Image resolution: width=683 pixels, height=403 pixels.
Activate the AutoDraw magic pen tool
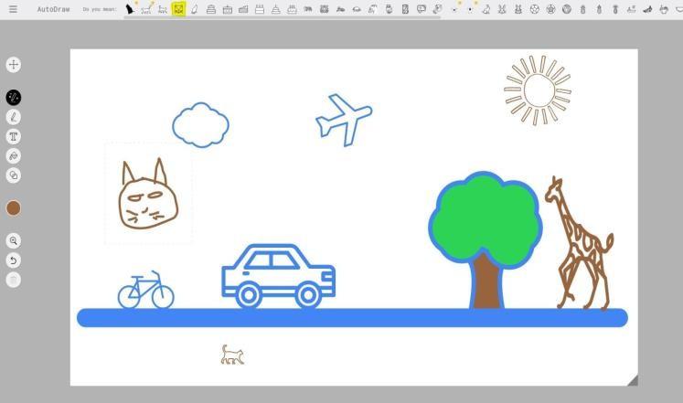tap(14, 98)
